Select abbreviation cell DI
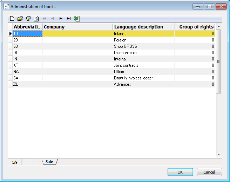This screenshot has width=230, height=182. coord(28,53)
